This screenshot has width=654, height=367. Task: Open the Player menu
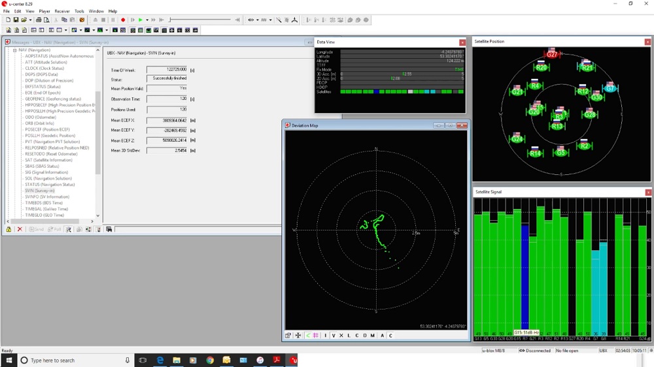click(x=44, y=11)
